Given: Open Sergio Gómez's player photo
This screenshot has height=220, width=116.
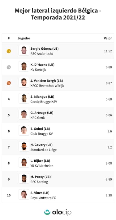Looking at the screenshot, I should (24, 50).
